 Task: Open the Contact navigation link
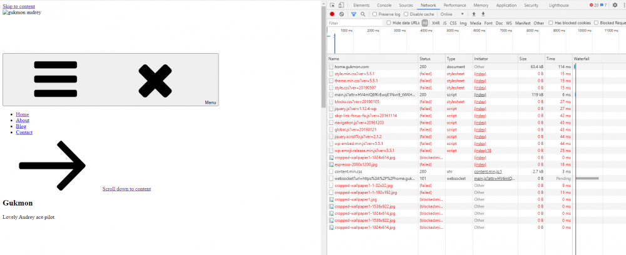[24, 132]
